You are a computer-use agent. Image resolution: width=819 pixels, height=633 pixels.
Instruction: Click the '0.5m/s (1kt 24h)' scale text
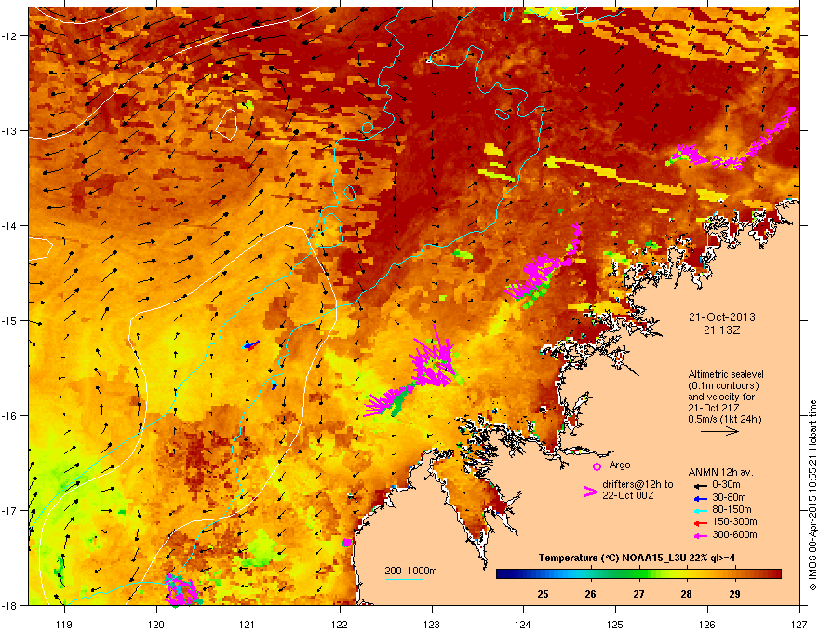click(x=724, y=419)
